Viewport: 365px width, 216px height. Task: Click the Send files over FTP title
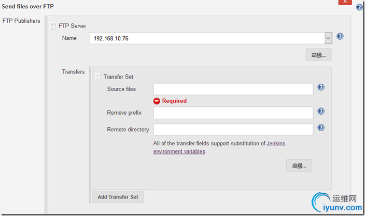(x=27, y=7)
